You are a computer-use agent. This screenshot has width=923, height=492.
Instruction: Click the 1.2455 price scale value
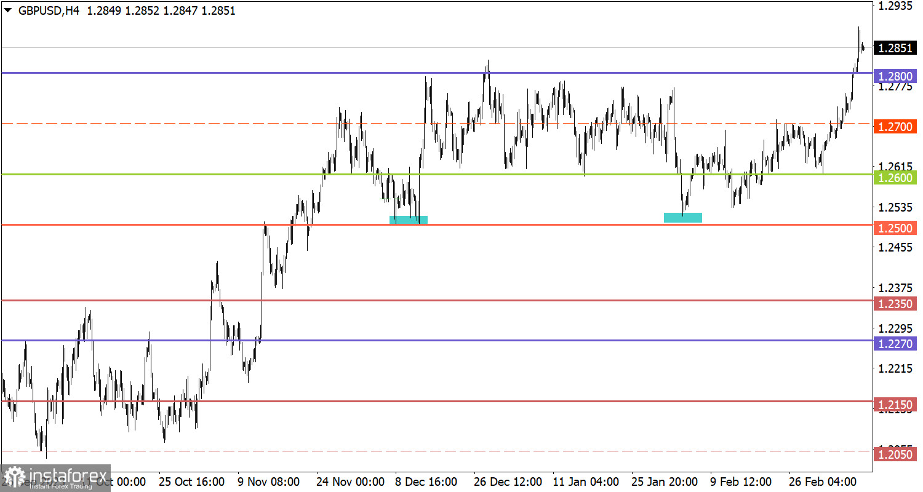point(895,247)
